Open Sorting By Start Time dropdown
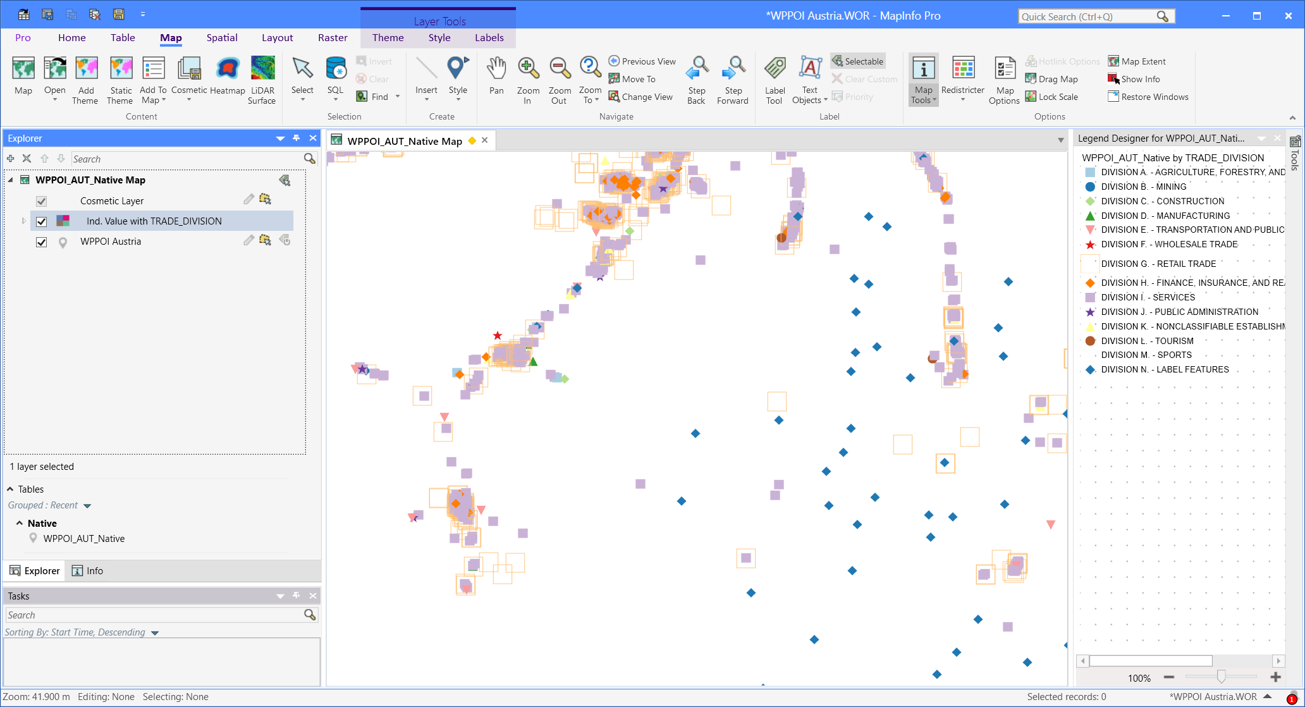The height and width of the screenshot is (707, 1305). [x=155, y=633]
